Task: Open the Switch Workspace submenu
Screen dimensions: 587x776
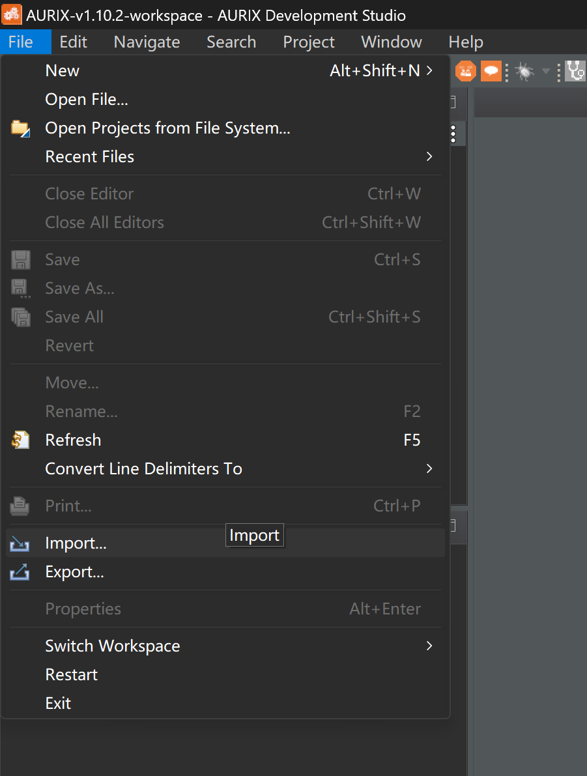Action: [x=225, y=646]
